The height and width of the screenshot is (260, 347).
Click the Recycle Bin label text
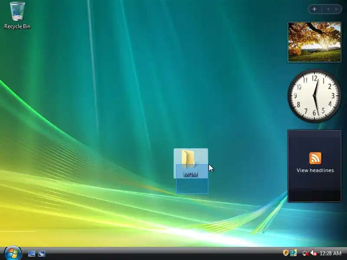[17, 26]
